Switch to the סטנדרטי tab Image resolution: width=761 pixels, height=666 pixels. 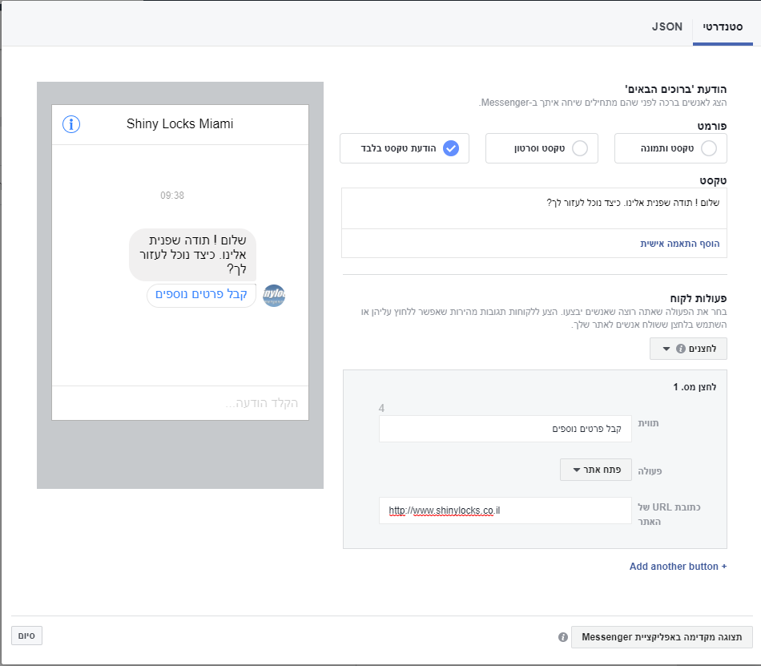pyautogui.click(x=723, y=26)
